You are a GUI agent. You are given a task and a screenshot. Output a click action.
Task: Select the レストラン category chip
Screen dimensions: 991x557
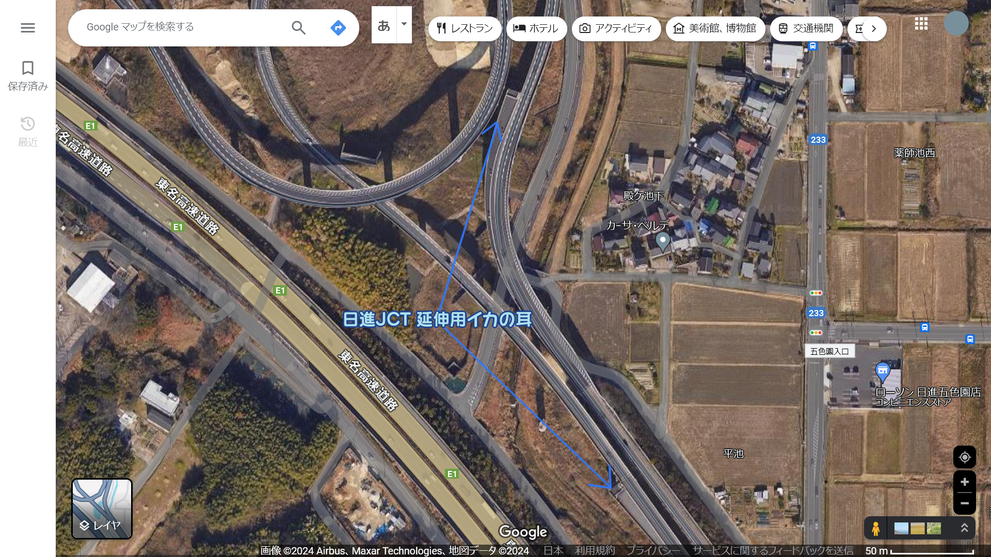pos(465,28)
